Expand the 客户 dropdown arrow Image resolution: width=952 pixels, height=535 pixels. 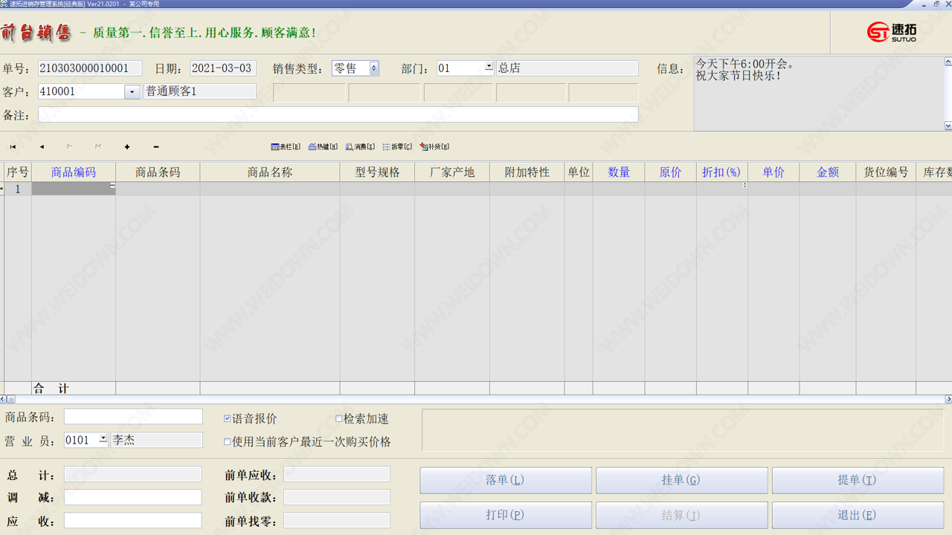(132, 92)
